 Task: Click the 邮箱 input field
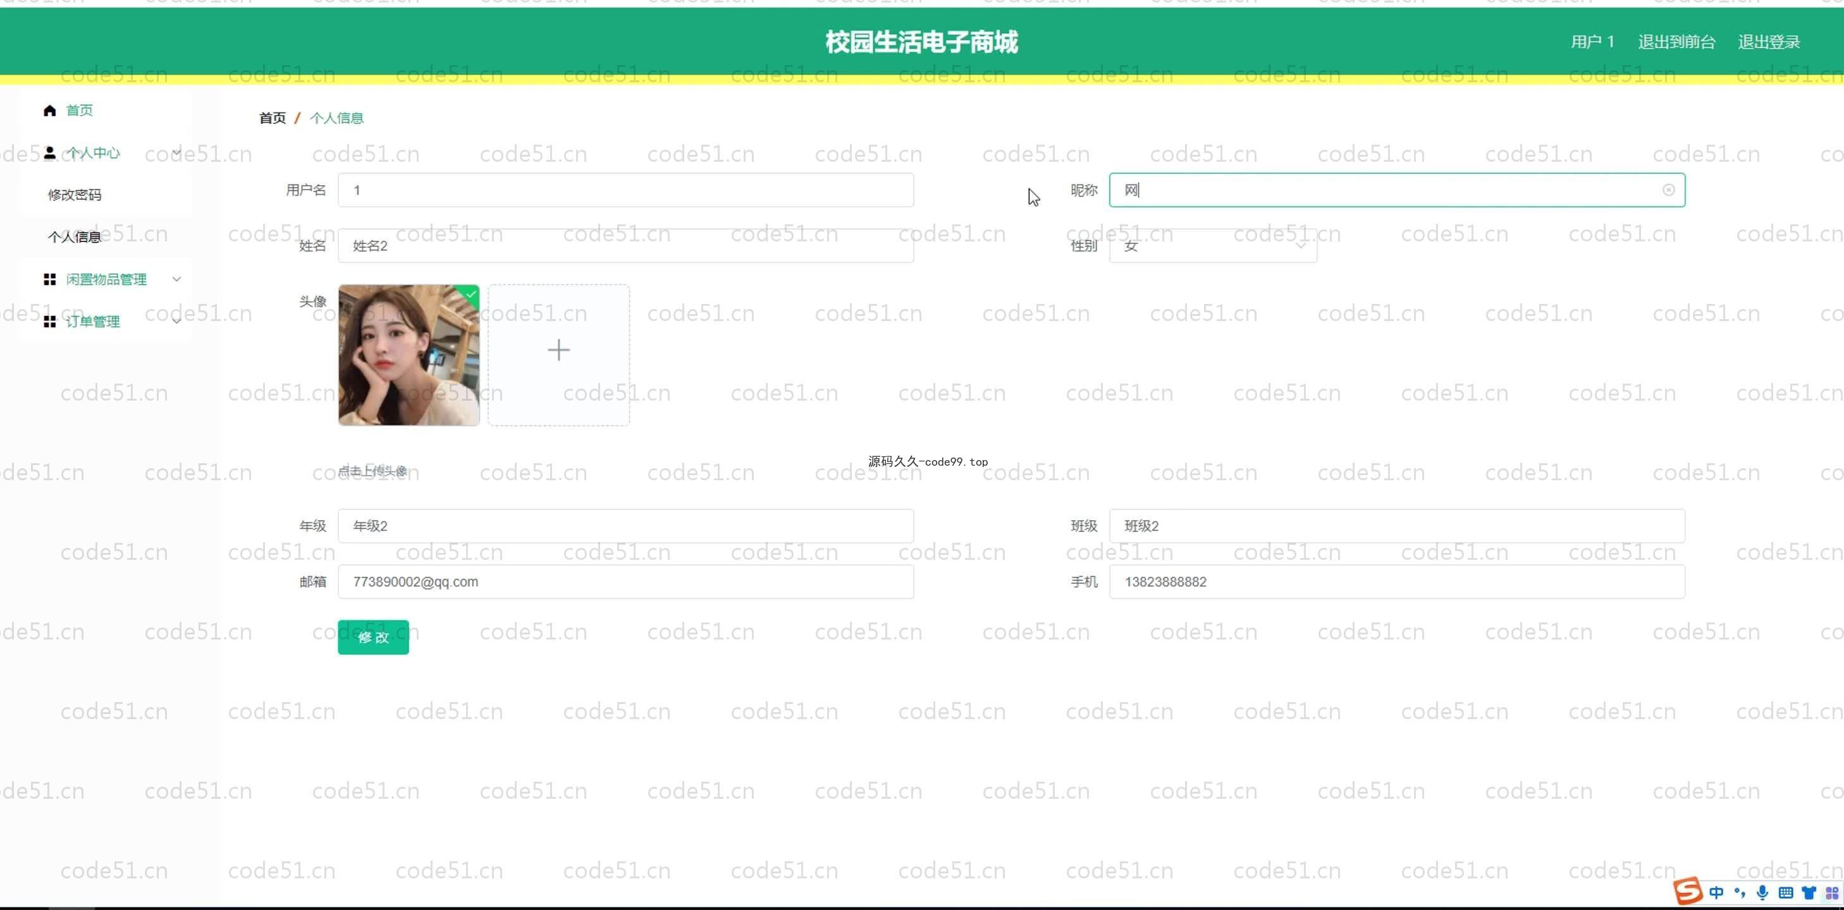point(625,581)
